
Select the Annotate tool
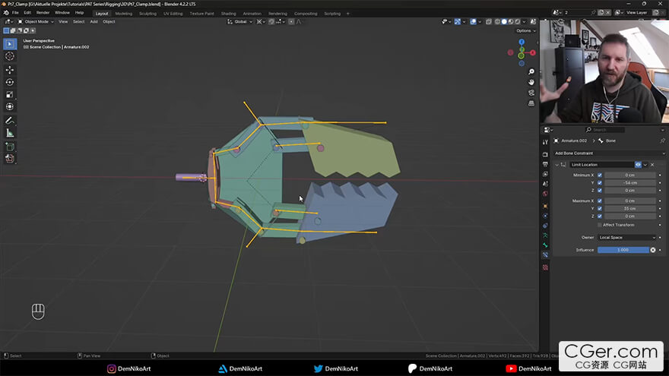click(x=10, y=120)
